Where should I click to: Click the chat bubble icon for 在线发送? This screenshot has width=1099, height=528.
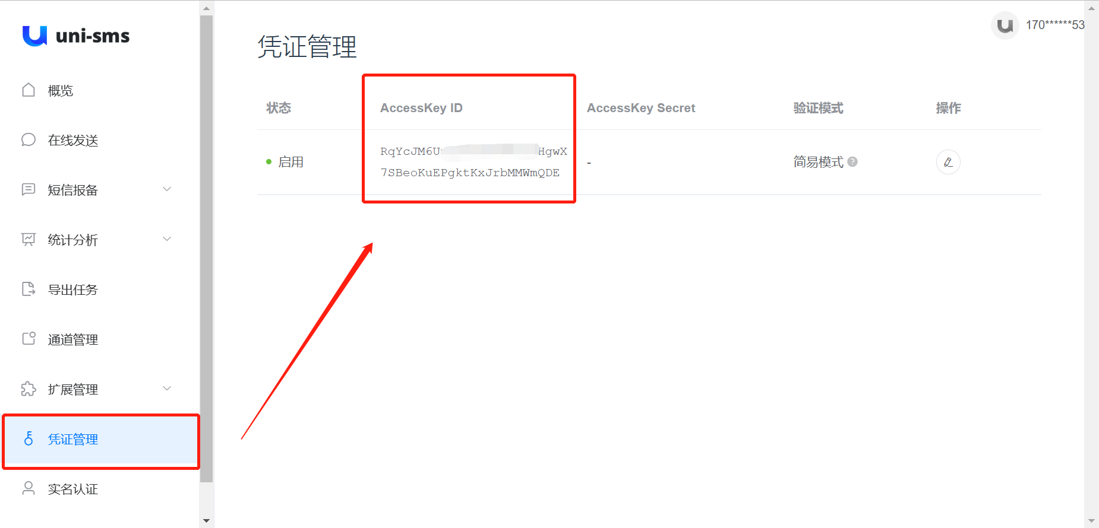[29, 140]
